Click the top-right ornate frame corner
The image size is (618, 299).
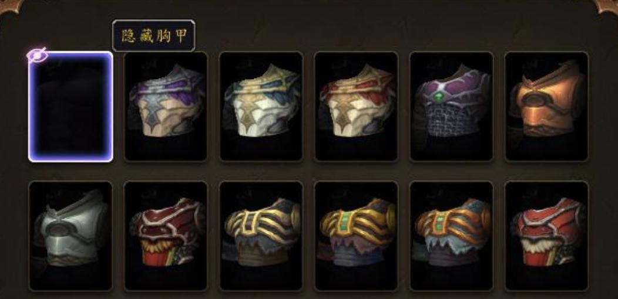[x=607, y=6]
